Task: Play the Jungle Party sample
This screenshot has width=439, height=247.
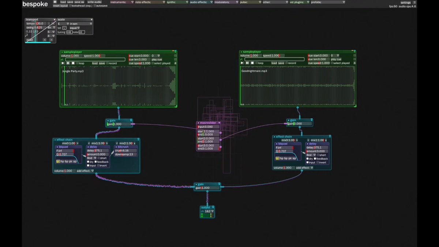Action: point(63,63)
